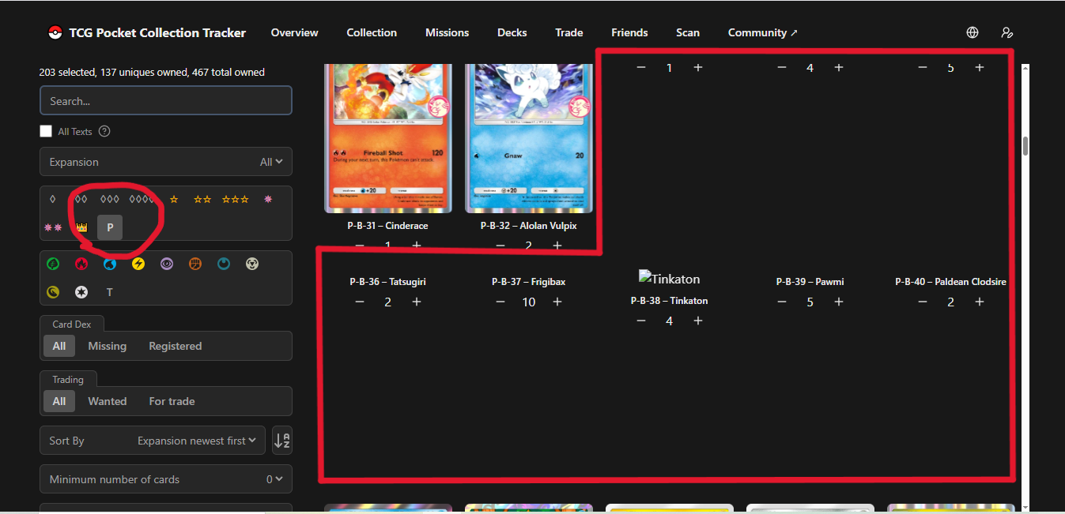
Task: Increase the Frigibax card count
Action: click(557, 302)
